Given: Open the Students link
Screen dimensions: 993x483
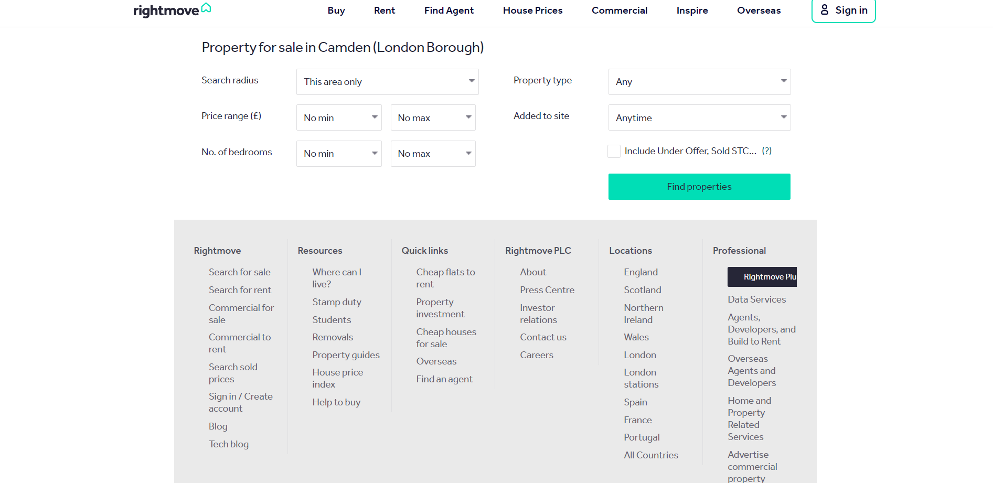Looking at the screenshot, I should pyautogui.click(x=332, y=320).
